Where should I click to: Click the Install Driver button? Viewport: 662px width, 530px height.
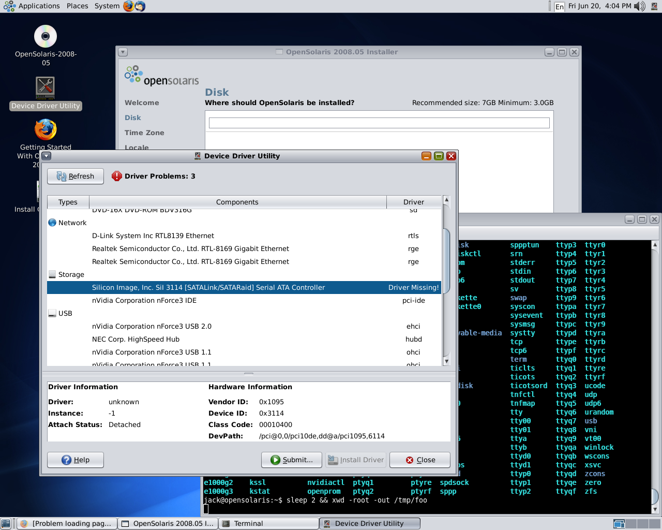pos(356,460)
